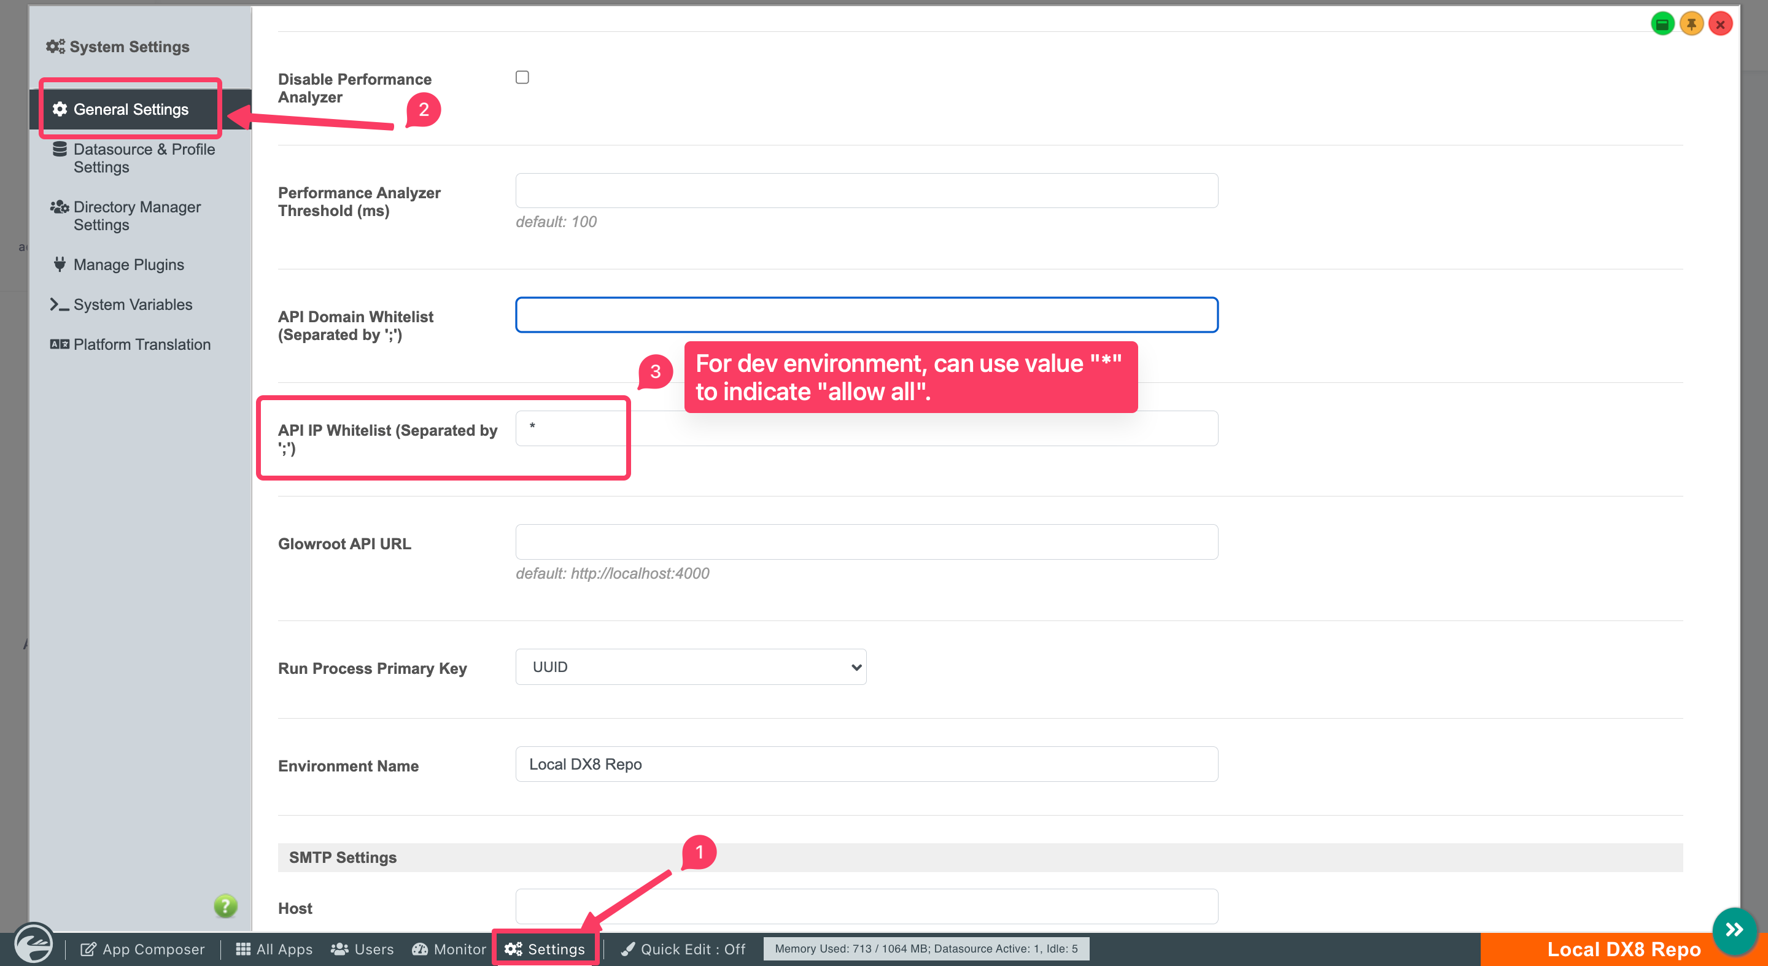Select General Settings menu item

pos(130,109)
